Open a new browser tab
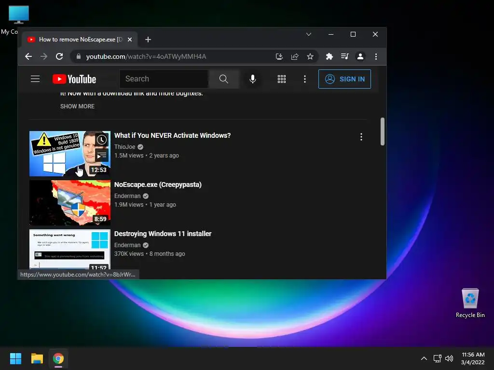The height and width of the screenshot is (370, 494). point(148,40)
